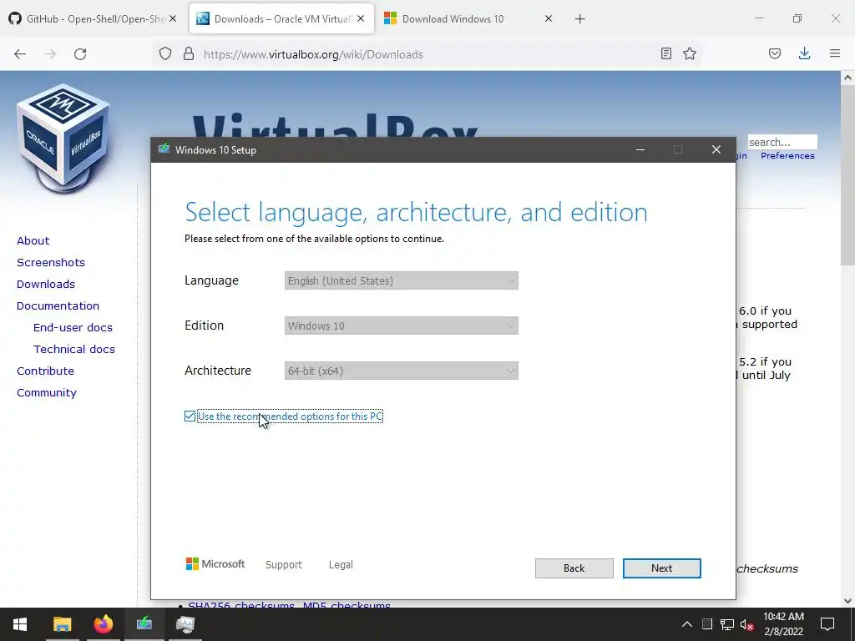
Task: Minimize the Firefox window
Action: point(758,18)
